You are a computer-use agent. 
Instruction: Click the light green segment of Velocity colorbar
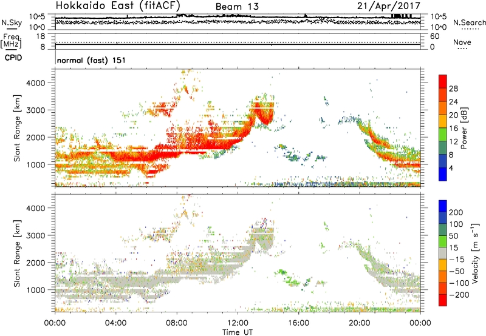(x=443, y=241)
